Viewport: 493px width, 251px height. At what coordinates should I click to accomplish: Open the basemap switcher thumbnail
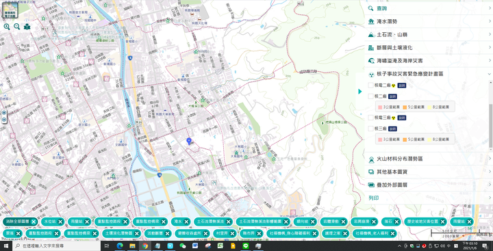pos(10,10)
